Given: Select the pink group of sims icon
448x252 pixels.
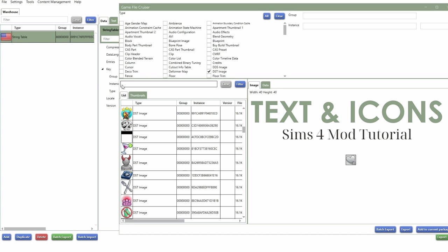Looking at the screenshot, I should [x=127, y=201].
